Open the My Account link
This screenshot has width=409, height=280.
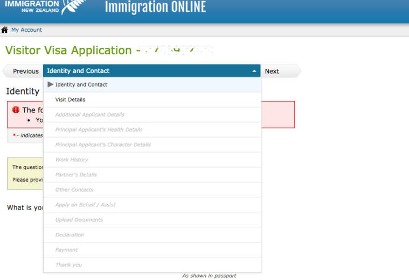(26, 30)
